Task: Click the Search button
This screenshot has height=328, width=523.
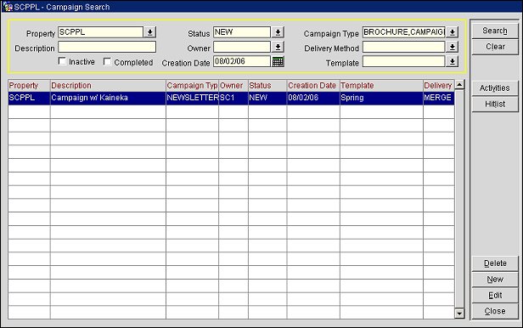Action: coord(495,31)
